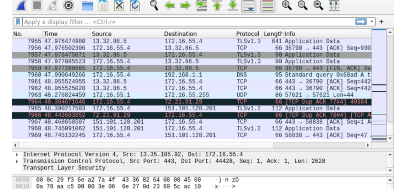Start capturing packets with the shark fin icon
The height and width of the screenshot is (189, 404).
point(21,5)
